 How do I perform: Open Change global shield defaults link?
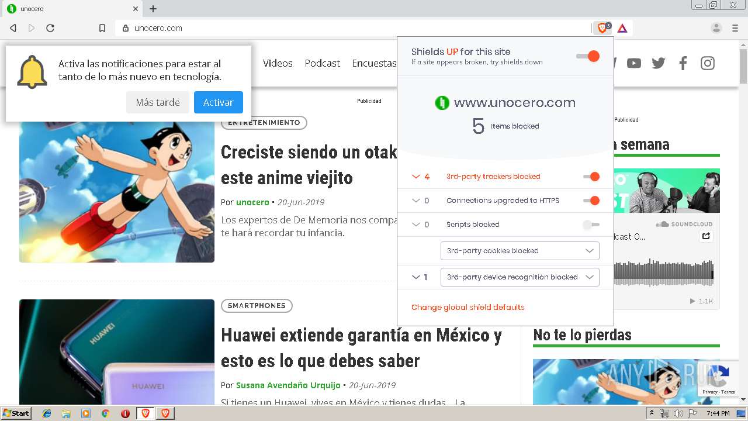point(468,307)
